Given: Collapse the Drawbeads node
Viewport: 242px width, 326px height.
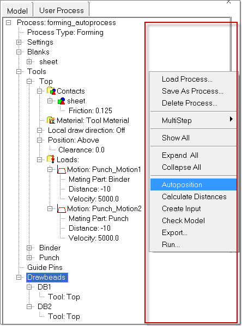Looking at the screenshot, I should 19,278.
